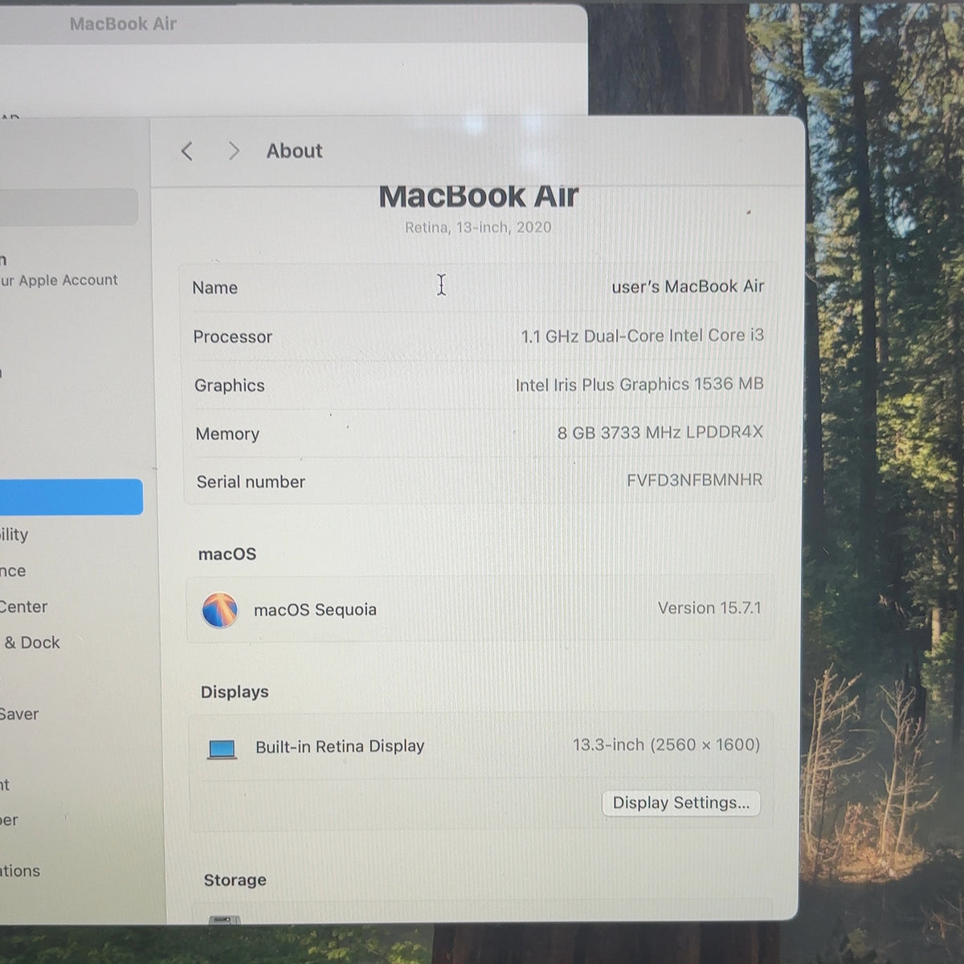This screenshot has width=964, height=964.
Task: Click the 'Displays' section heading
Action: click(235, 692)
